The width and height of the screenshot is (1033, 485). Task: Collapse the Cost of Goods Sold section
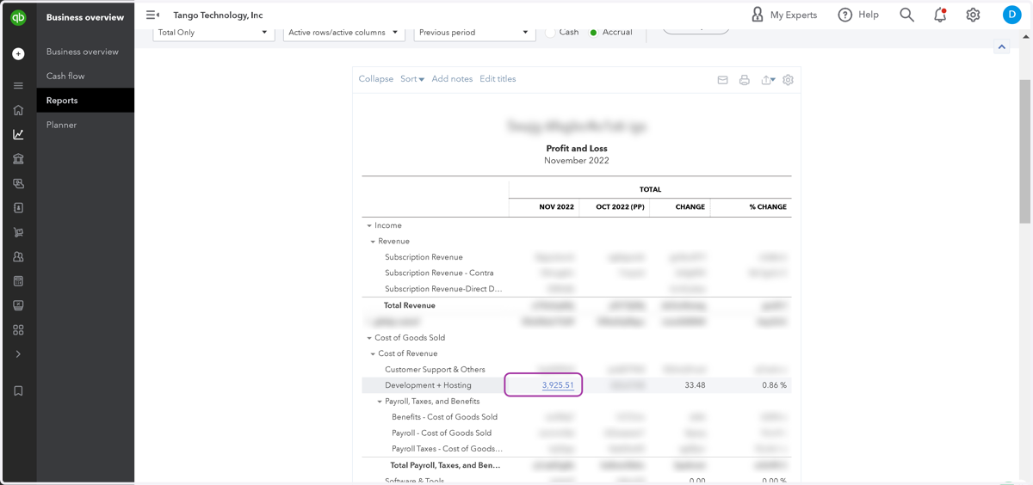[x=369, y=338]
